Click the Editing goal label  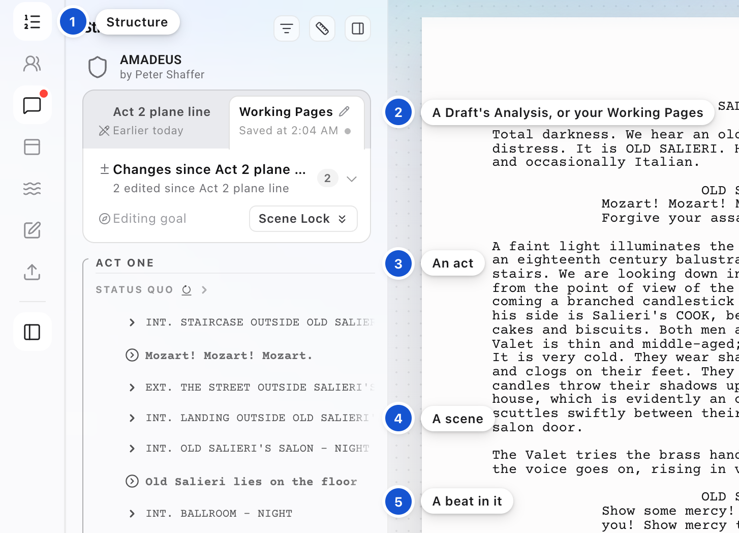[x=149, y=219]
